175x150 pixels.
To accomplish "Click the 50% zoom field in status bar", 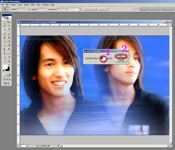I will pos(21,146).
